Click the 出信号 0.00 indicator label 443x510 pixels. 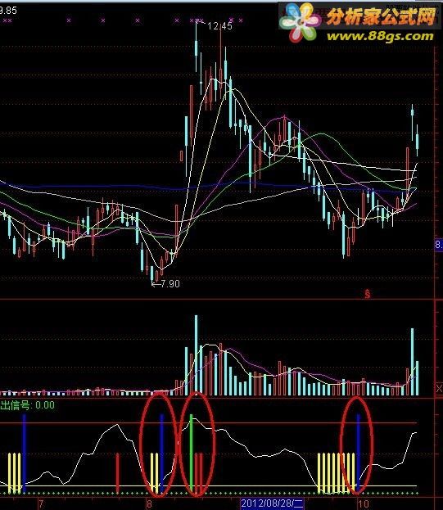pos(27,405)
